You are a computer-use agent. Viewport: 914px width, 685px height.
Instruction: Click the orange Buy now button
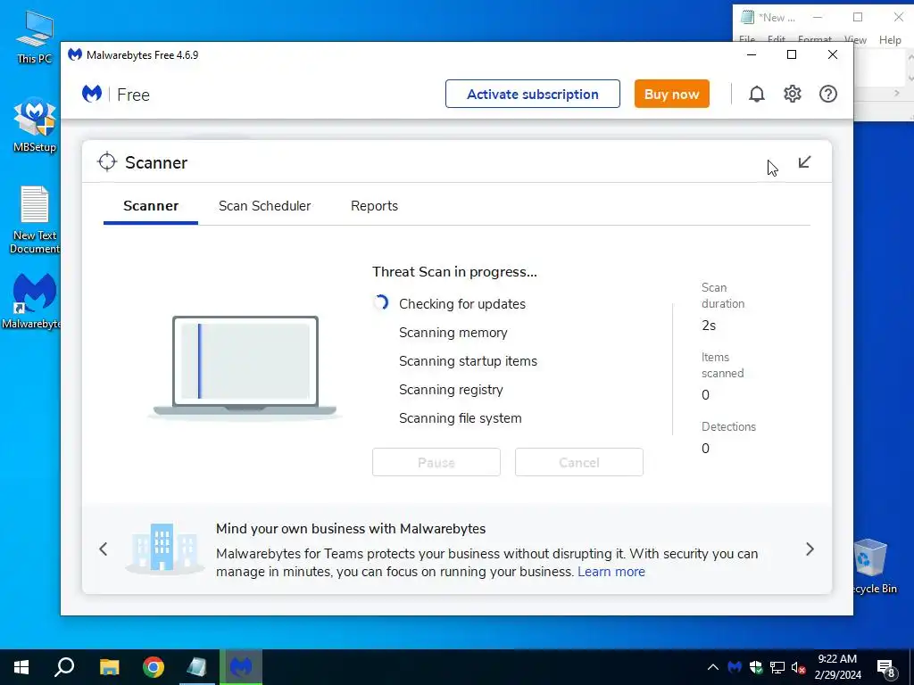tap(671, 94)
